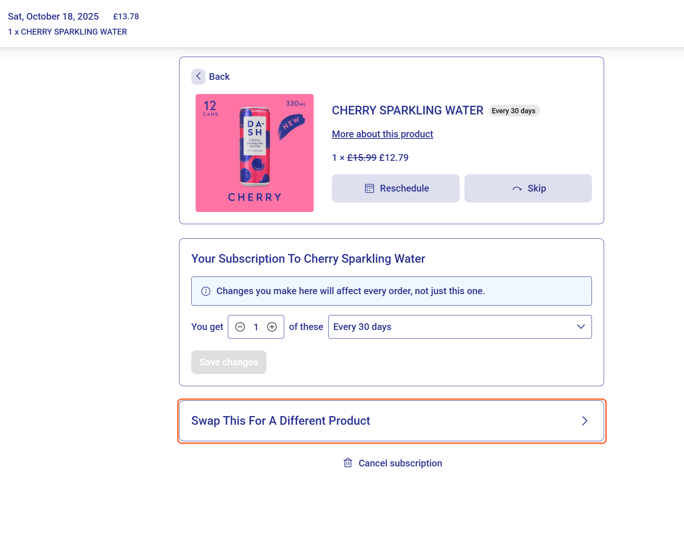Viewport: 684px width, 538px height.
Task: Click the info circle icon in notice
Action: [206, 291]
